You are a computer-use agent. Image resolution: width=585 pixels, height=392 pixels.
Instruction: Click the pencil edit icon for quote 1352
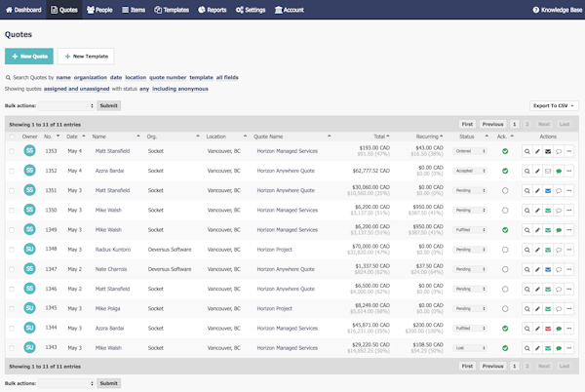537,171
